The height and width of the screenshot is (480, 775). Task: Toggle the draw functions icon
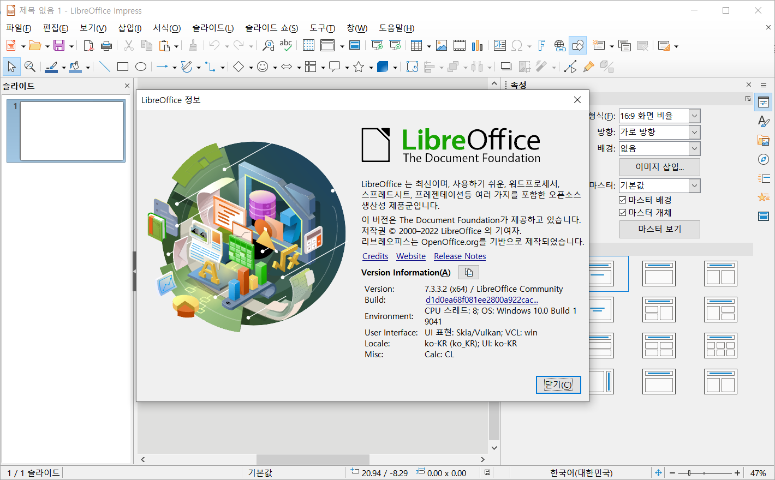(x=578, y=46)
